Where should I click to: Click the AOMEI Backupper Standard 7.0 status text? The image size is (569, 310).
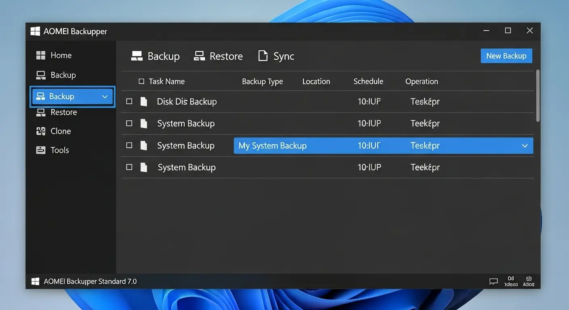point(90,281)
